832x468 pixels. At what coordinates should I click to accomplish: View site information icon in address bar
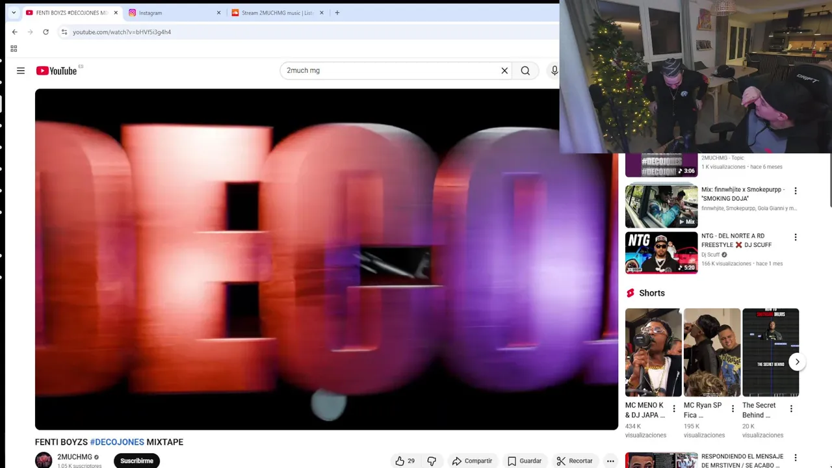64,32
